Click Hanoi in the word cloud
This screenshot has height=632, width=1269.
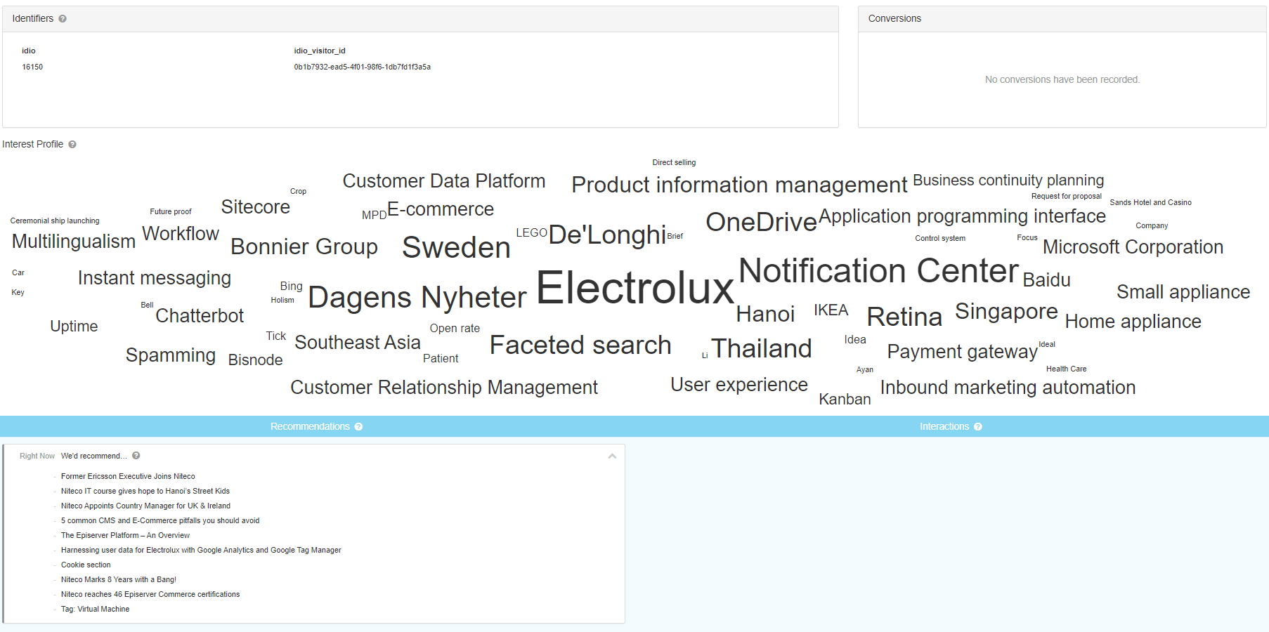tap(765, 314)
